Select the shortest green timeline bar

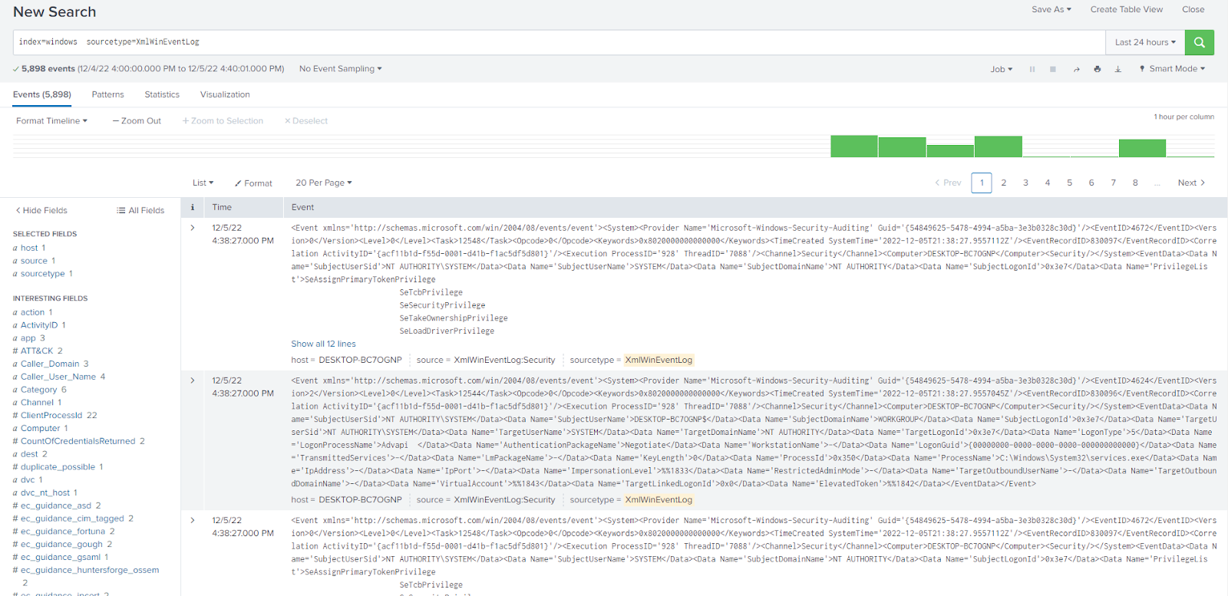[x=950, y=151]
